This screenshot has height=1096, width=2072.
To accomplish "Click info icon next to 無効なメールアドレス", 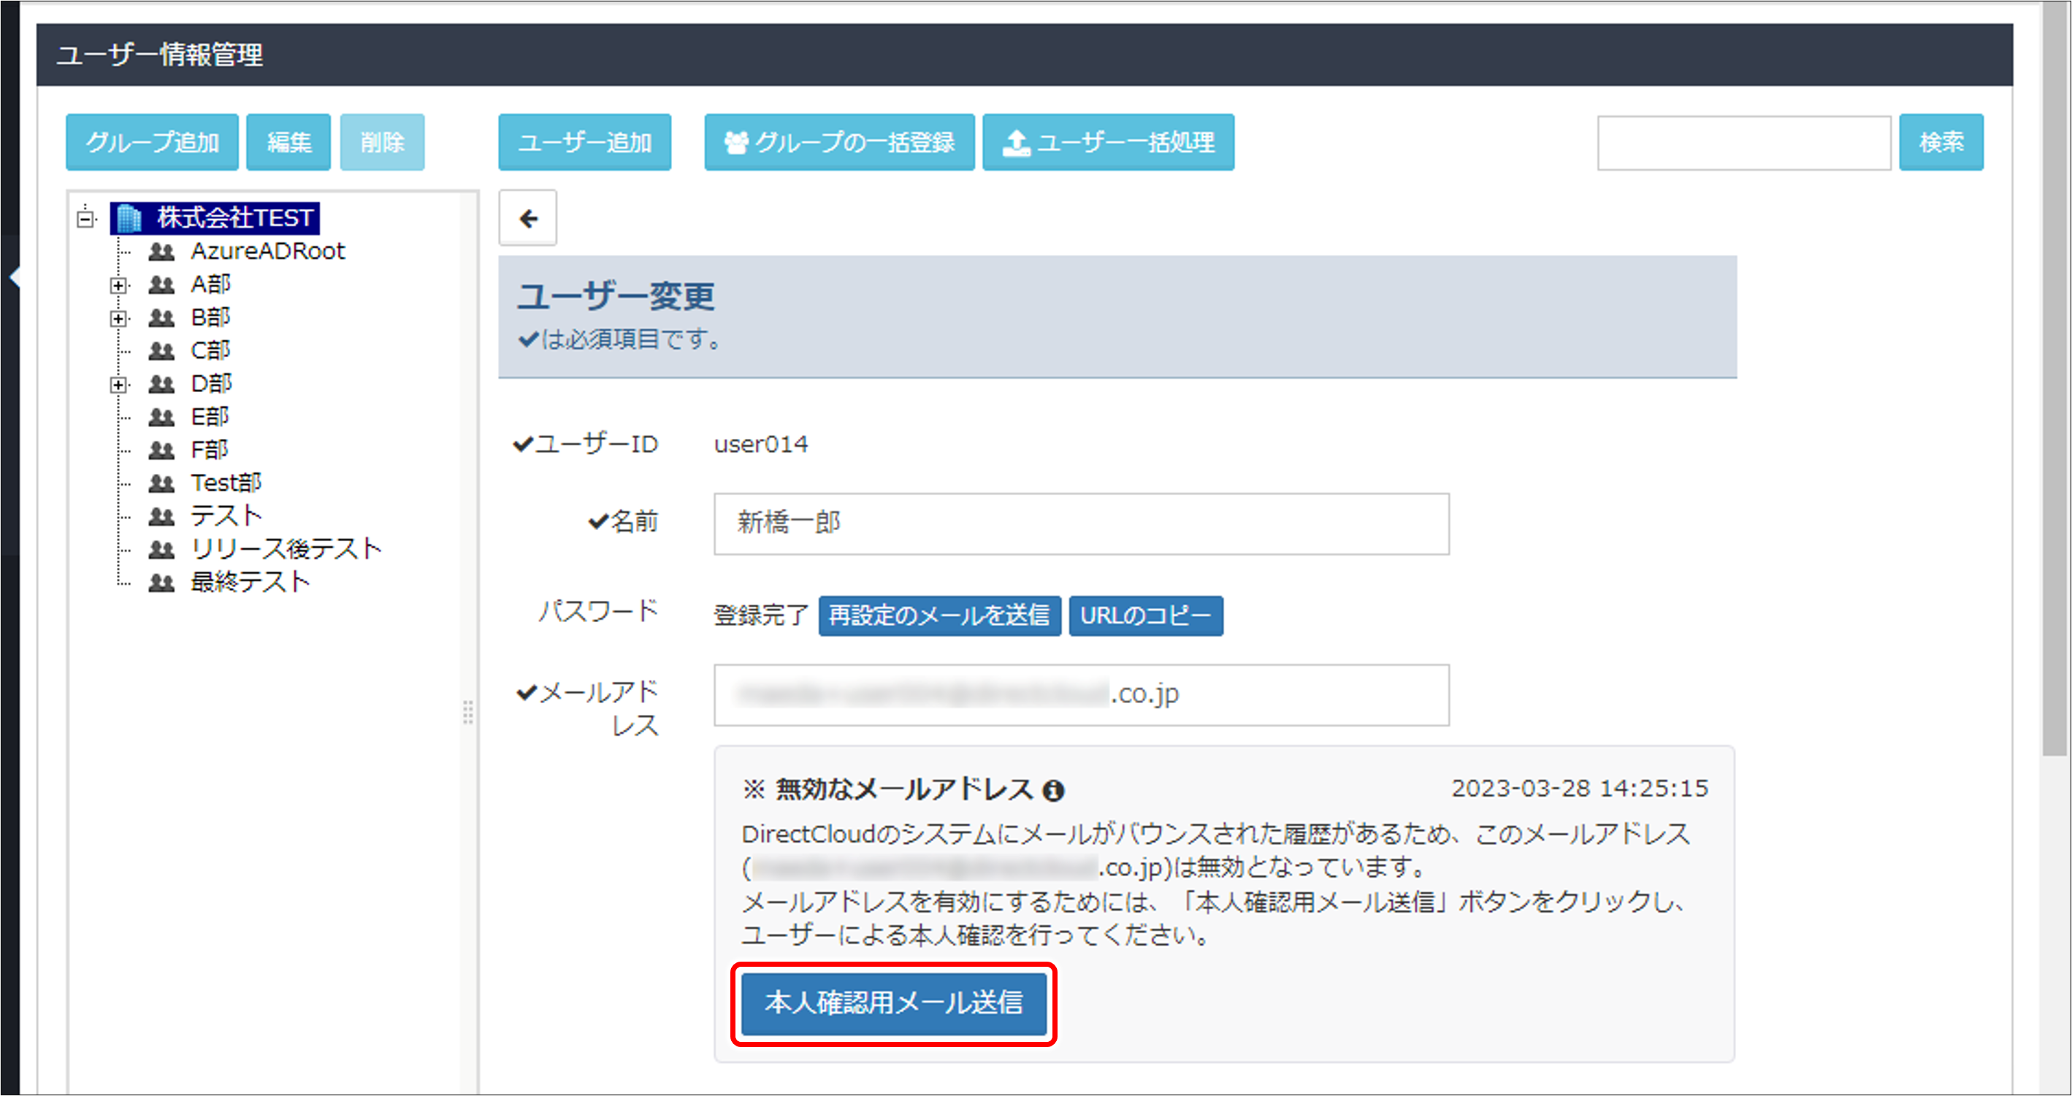I will point(1053,792).
